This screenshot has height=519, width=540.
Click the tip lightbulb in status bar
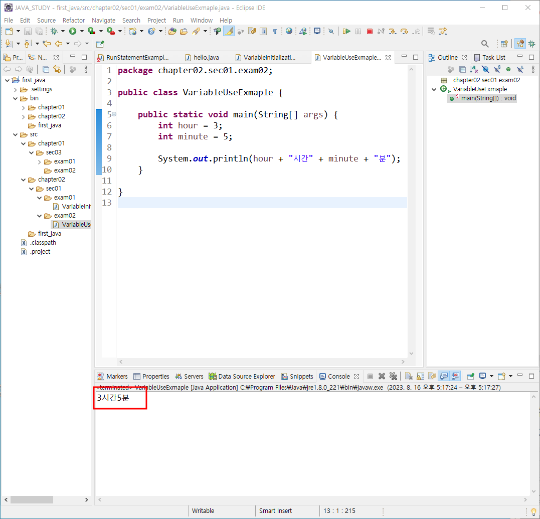534,512
